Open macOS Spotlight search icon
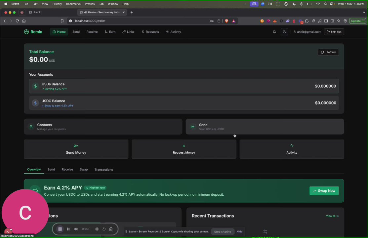368x238 pixels. [325, 4]
